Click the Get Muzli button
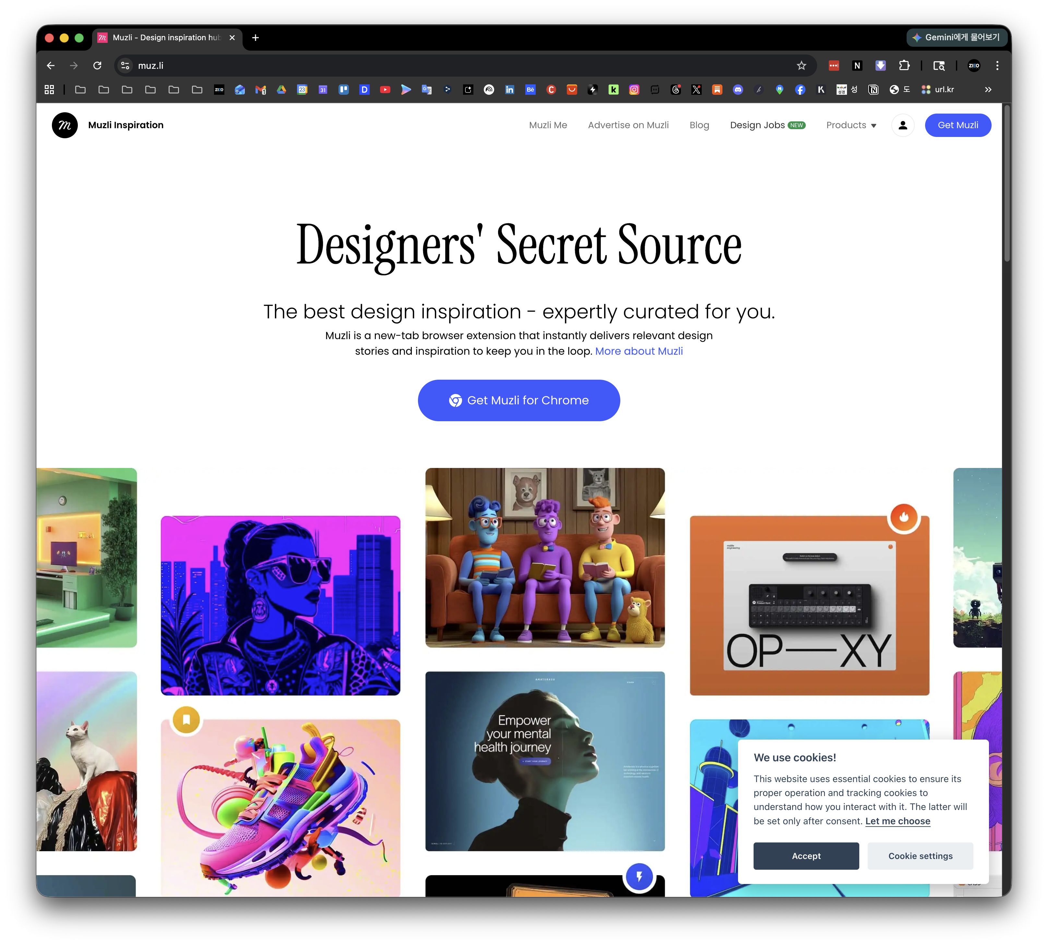1048x945 pixels. point(958,125)
